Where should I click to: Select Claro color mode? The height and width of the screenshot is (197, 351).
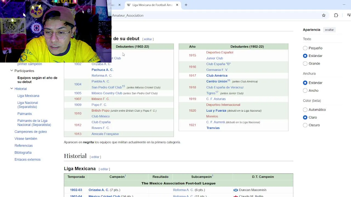[x=305, y=117]
